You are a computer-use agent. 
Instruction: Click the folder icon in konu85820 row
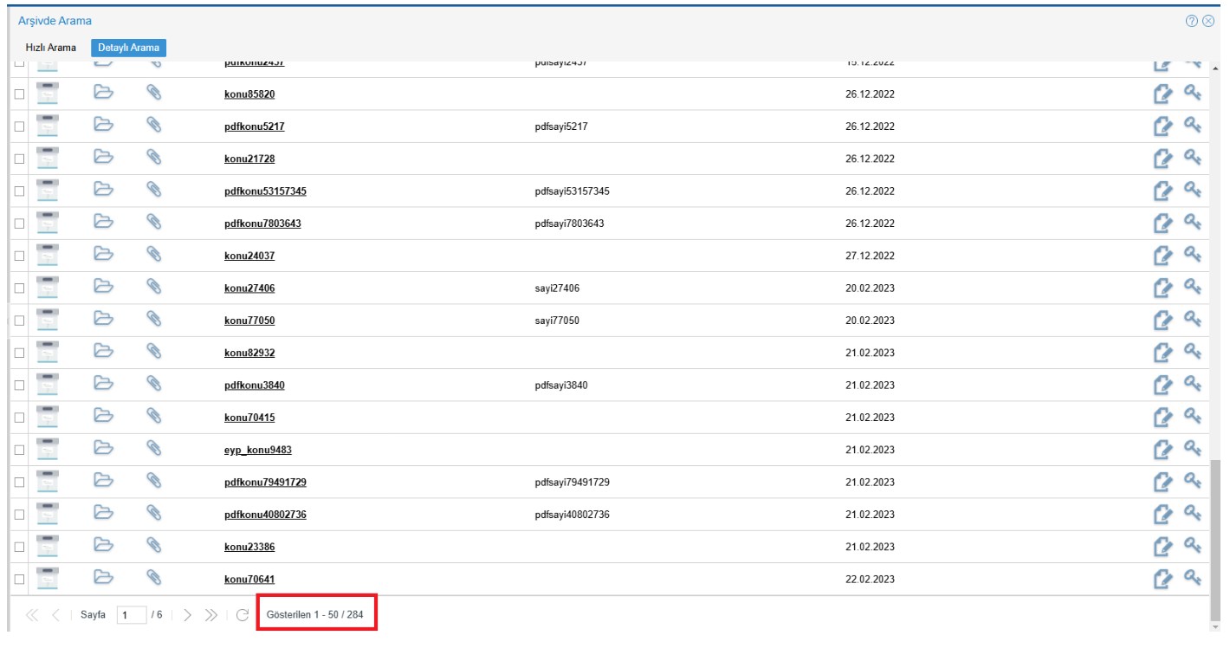(103, 94)
